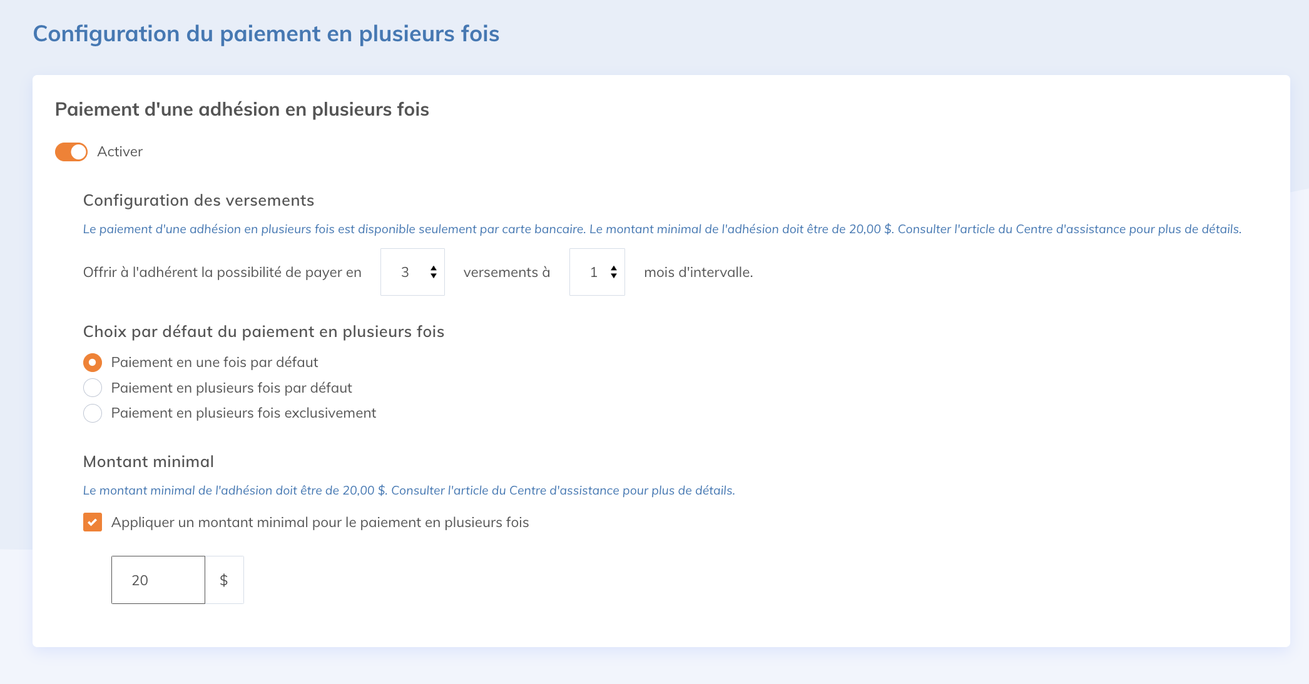1309x684 pixels.
Task: Uncheck the "Appliquer un montant minimal" checkbox
Action: (93, 522)
